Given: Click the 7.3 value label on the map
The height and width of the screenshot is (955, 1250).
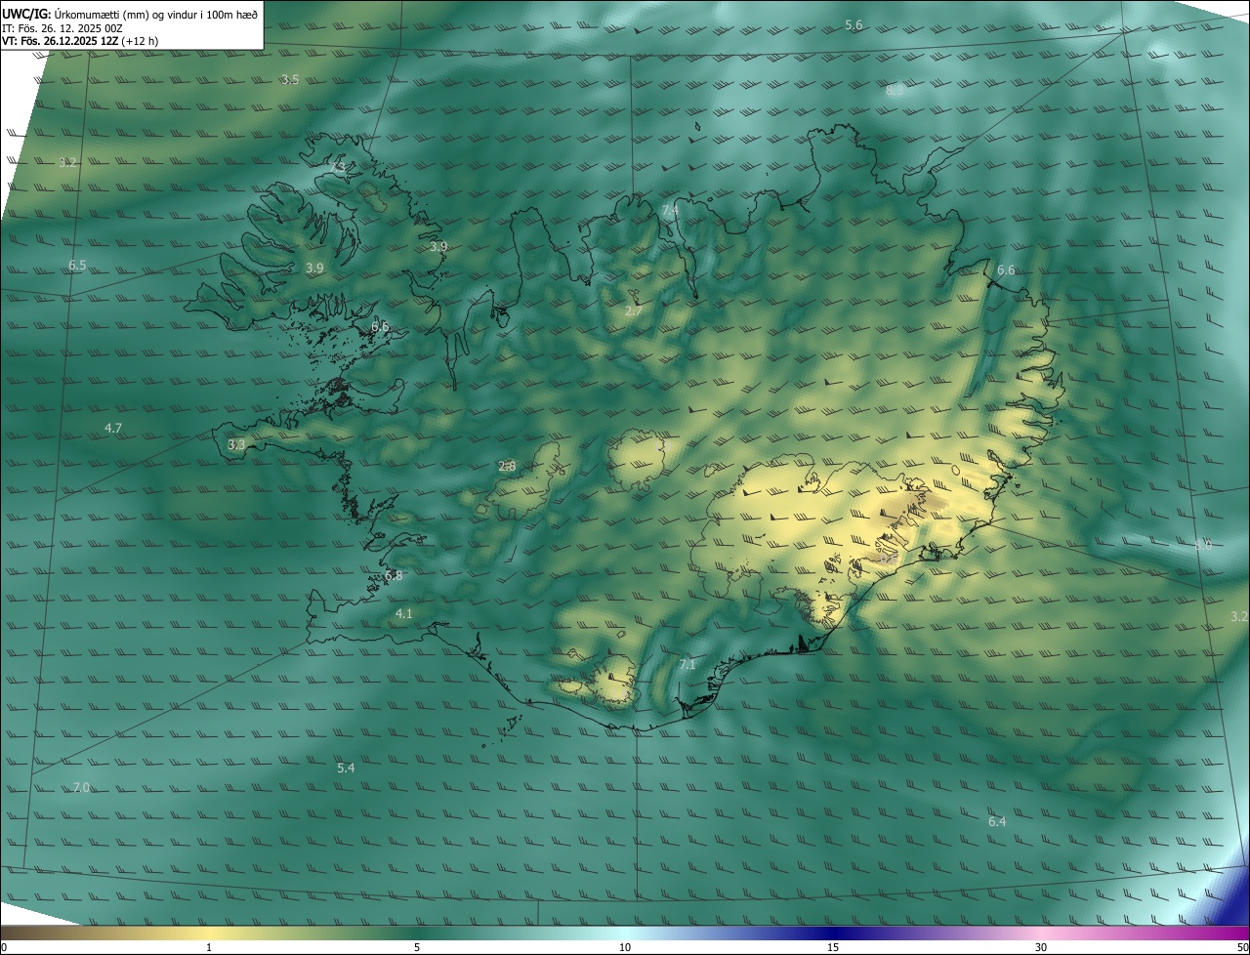Looking at the screenshot, I should pos(339,167).
